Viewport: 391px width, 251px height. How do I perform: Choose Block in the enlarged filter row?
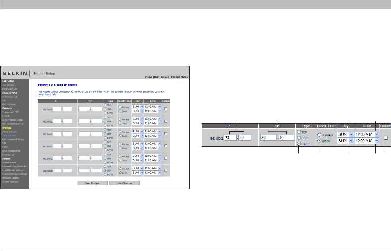tap(319, 141)
